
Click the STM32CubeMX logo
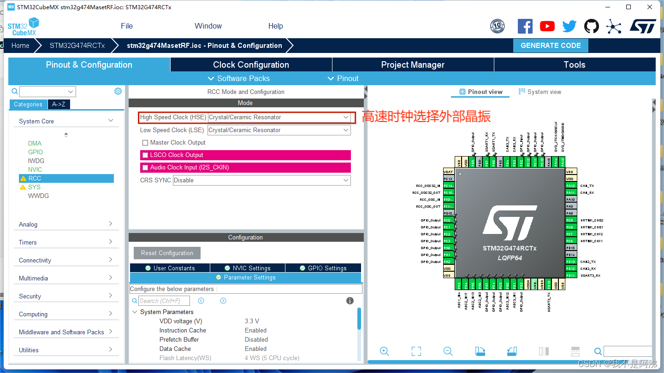click(23, 26)
